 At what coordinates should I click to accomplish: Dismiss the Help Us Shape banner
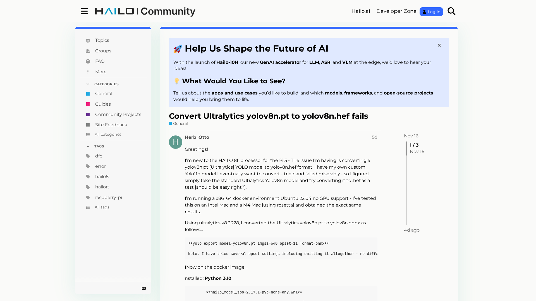pos(439,45)
